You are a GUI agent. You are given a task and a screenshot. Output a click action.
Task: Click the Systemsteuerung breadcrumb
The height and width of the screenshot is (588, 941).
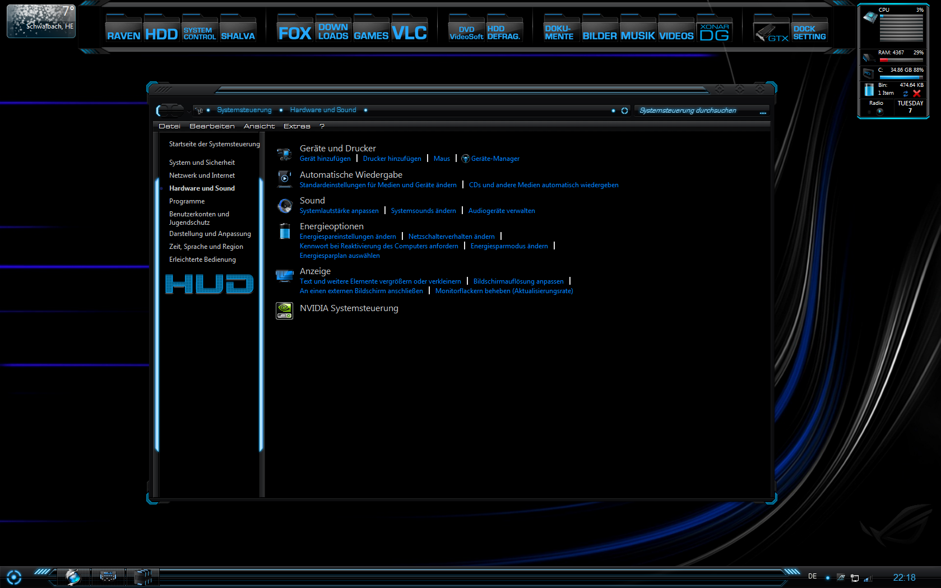click(x=244, y=110)
